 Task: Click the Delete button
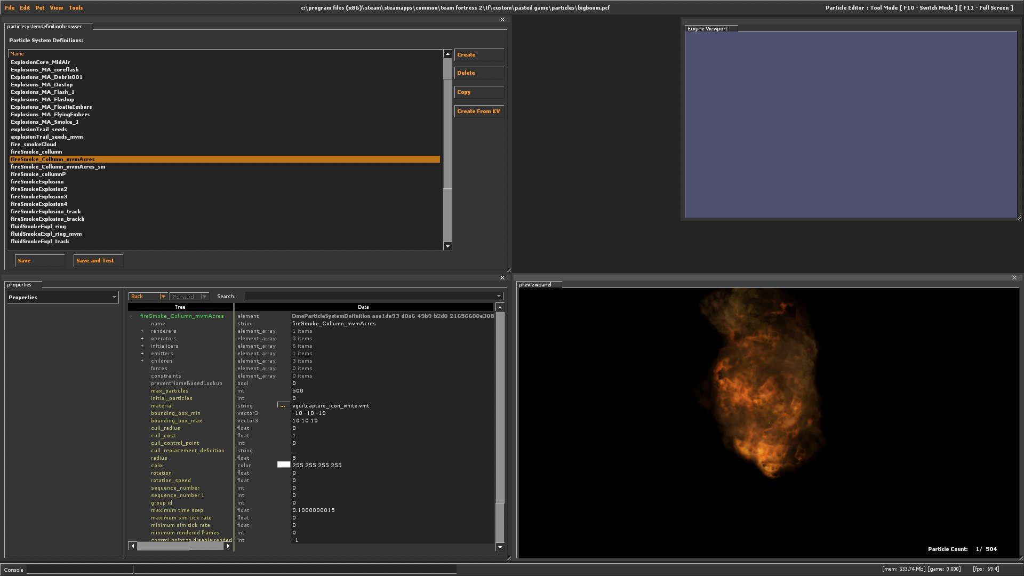tap(479, 73)
